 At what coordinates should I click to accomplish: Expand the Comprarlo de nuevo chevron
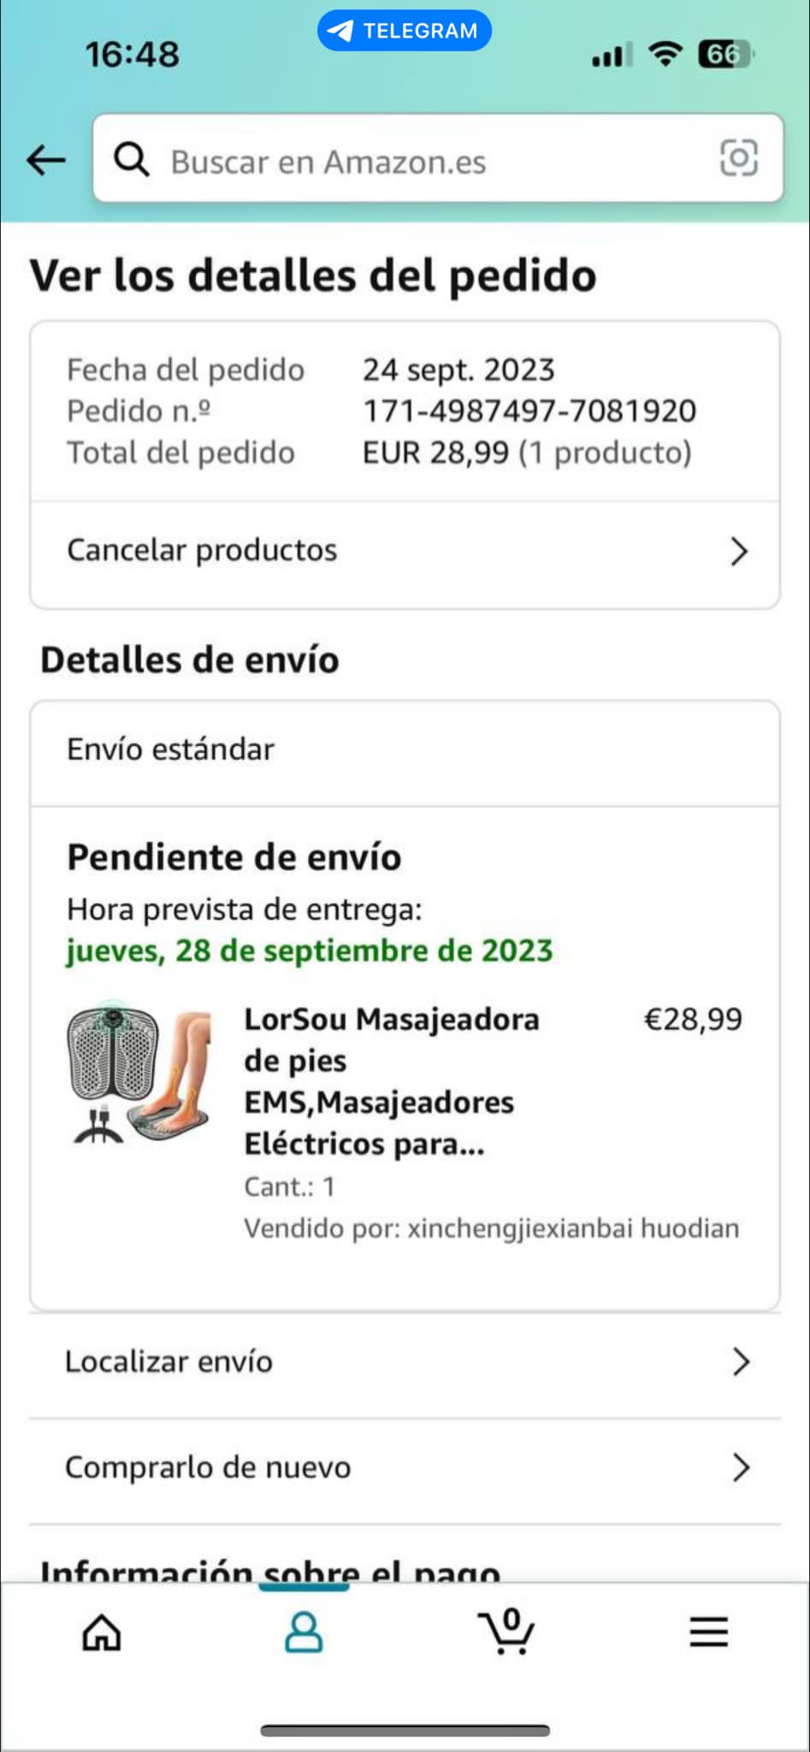click(x=742, y=1467)
